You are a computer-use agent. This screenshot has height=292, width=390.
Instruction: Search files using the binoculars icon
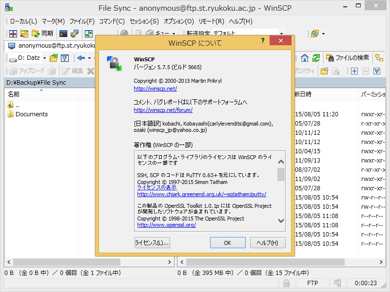coord(331,58)
